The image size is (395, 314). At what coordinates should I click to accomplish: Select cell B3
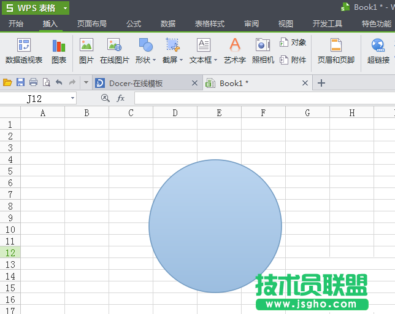[x=86, y=147]
